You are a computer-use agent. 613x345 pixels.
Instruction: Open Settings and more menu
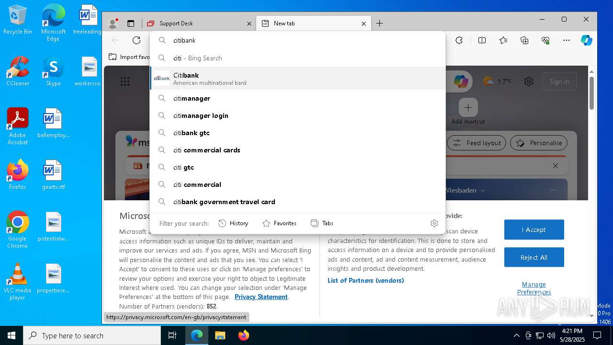(x=567, y=40)
